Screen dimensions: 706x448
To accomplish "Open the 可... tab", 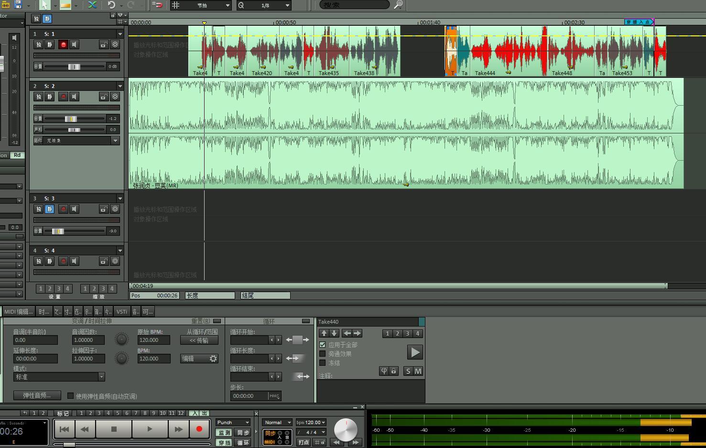I will click(x=148, y=311).
